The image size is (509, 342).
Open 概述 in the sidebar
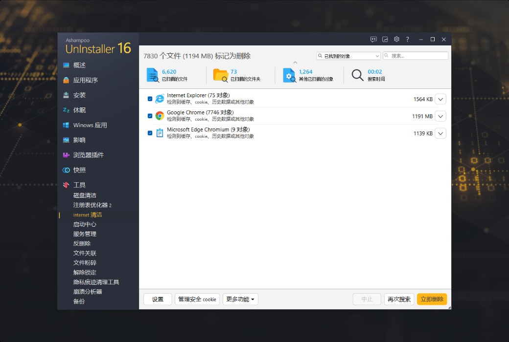click(79, 65)
